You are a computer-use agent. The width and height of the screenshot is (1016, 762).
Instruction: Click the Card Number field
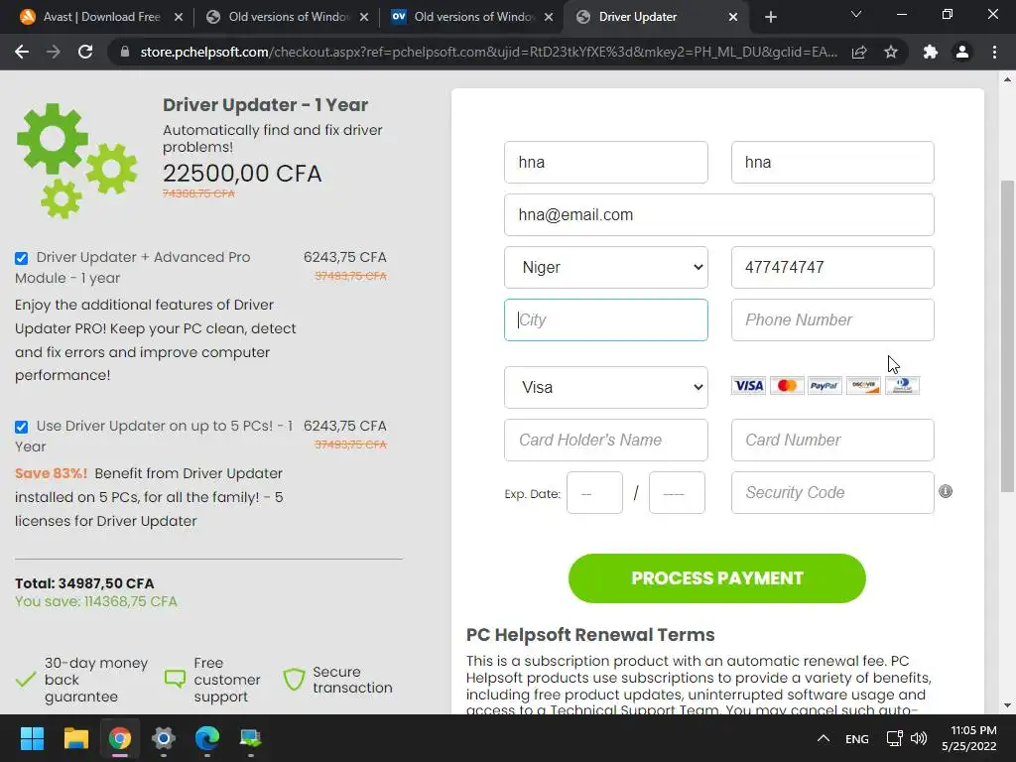point(832,440)
